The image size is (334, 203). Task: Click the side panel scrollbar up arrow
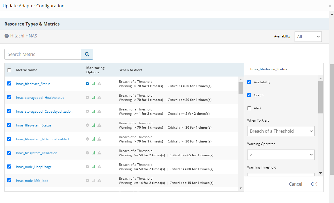click(320, 78)
